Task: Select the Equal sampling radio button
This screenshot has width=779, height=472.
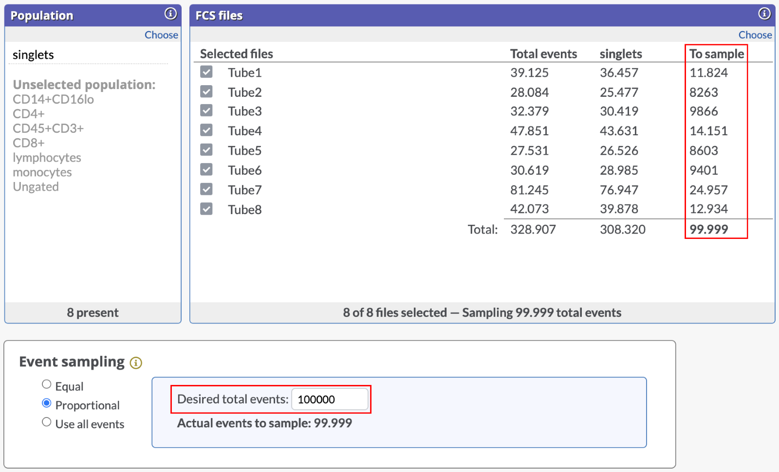Action: [x=47, y=384]
